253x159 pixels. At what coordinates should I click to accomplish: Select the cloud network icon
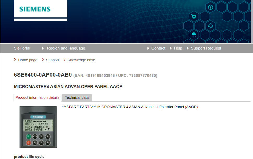(194, 35)
